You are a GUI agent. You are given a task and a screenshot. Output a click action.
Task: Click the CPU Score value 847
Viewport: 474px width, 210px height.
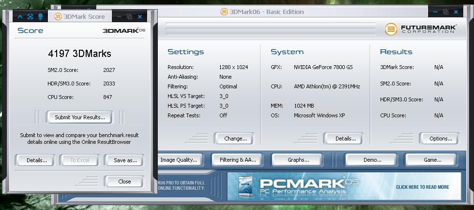click(107, 97)
